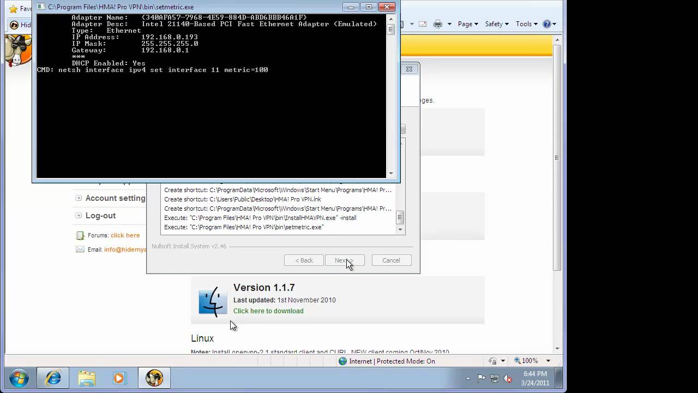Screen dimensions: 698x393
Task: Click the info@hidemya email link
Action: pyautogui.click(x=125, y=249)
